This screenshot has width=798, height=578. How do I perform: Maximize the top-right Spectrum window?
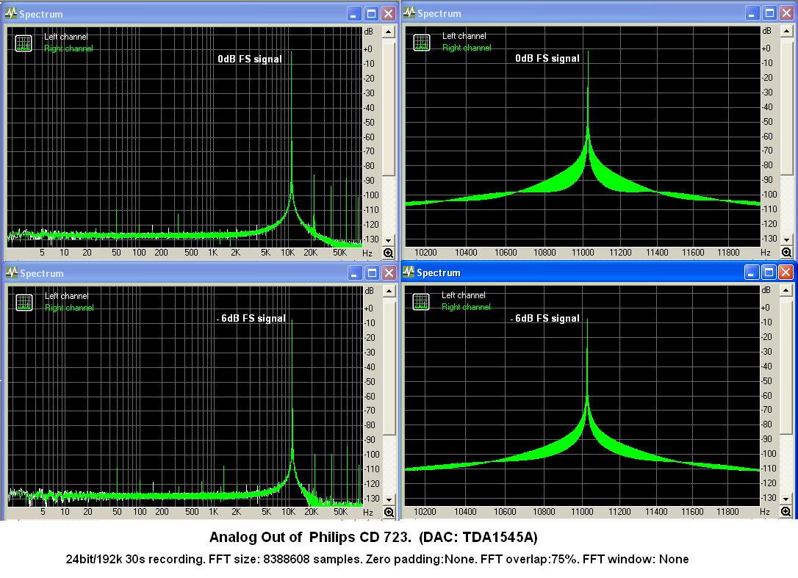769,13
